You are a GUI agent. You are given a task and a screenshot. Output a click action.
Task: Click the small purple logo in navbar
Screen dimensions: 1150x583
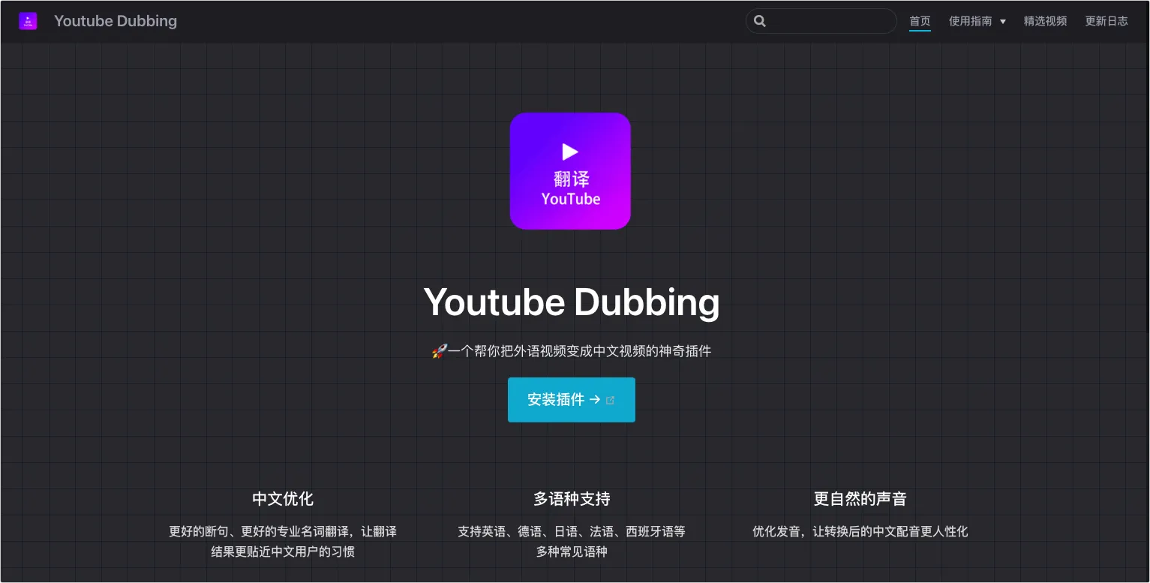pyautogui.click(x=28, y=21)
